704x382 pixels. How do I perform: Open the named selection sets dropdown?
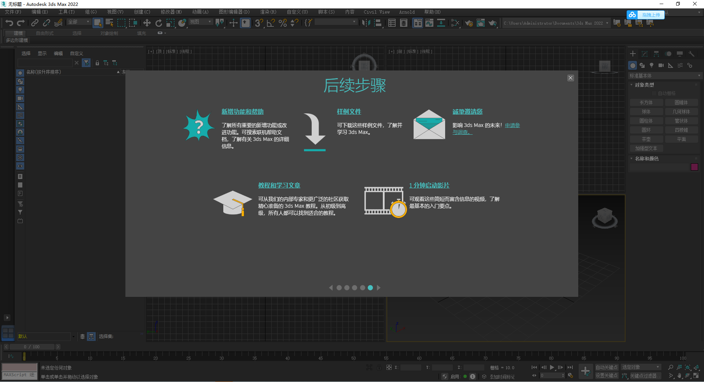pyautogui.click(x=336, y=22)
